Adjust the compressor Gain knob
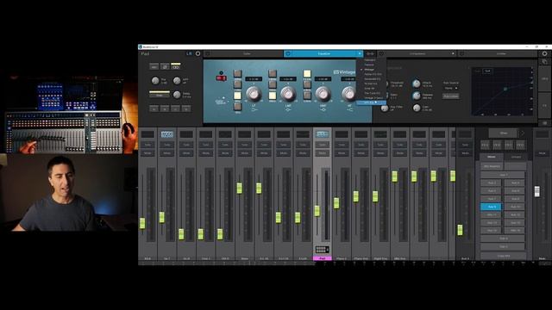This screenshot has width=552, height=310. (x=417, y=108)
